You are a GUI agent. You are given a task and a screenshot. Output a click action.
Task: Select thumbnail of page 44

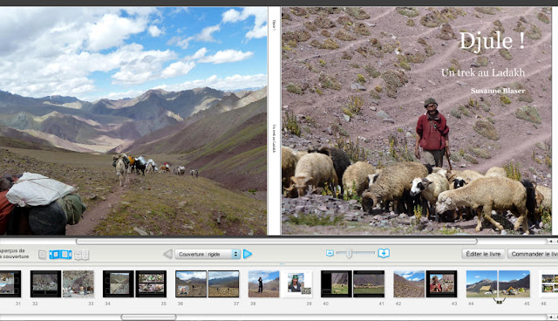click(x=482, y=283)
